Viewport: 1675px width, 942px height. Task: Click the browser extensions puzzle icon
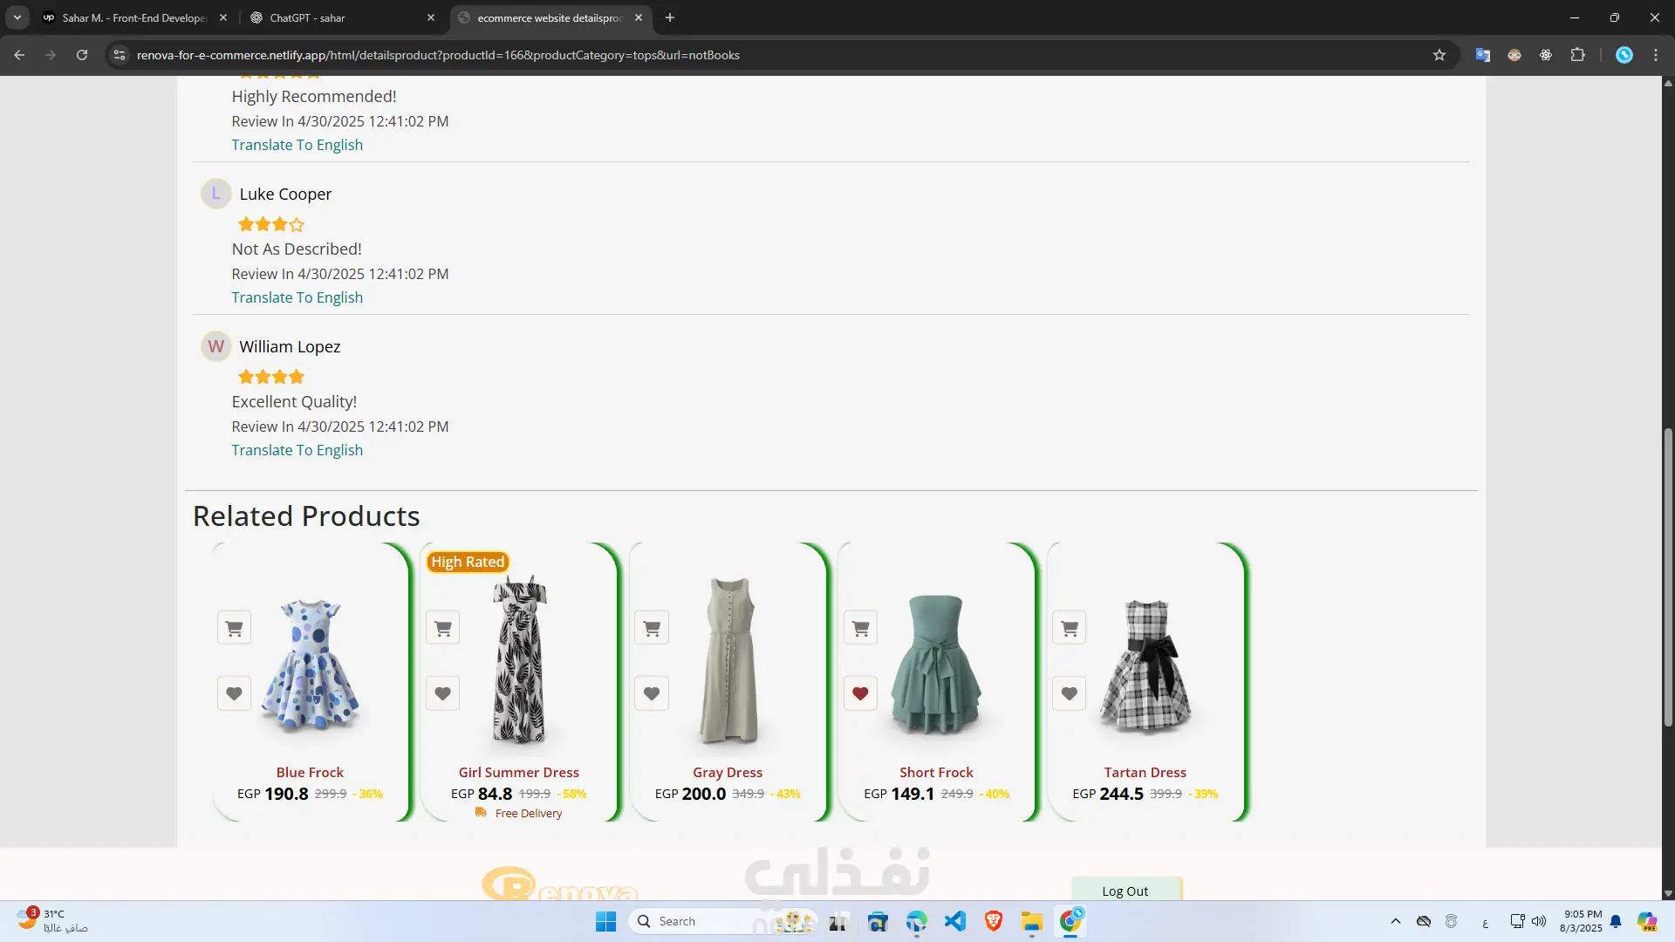pyautogui.click(x=1577, y=55)
